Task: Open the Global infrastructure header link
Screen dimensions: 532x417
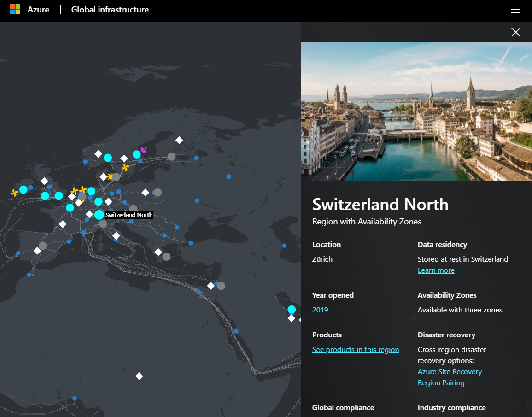Action: (x=110, y=10)
